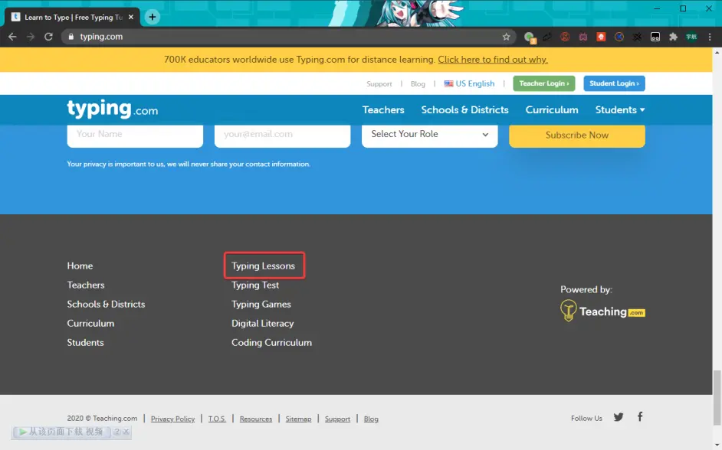
Task: Open the Support link in the top bar
Action: pyautogui.click(x=379, y=83)
